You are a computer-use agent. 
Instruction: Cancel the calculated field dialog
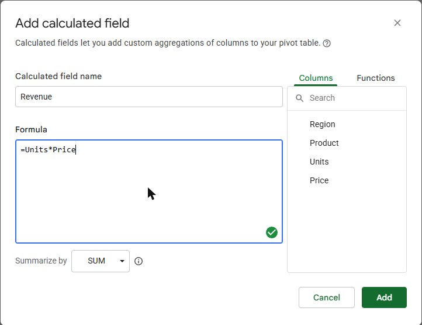[x=327, y=297]
